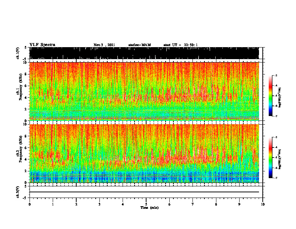Click time axis tick label "7"
296x229 pixels.
(193, 204)
